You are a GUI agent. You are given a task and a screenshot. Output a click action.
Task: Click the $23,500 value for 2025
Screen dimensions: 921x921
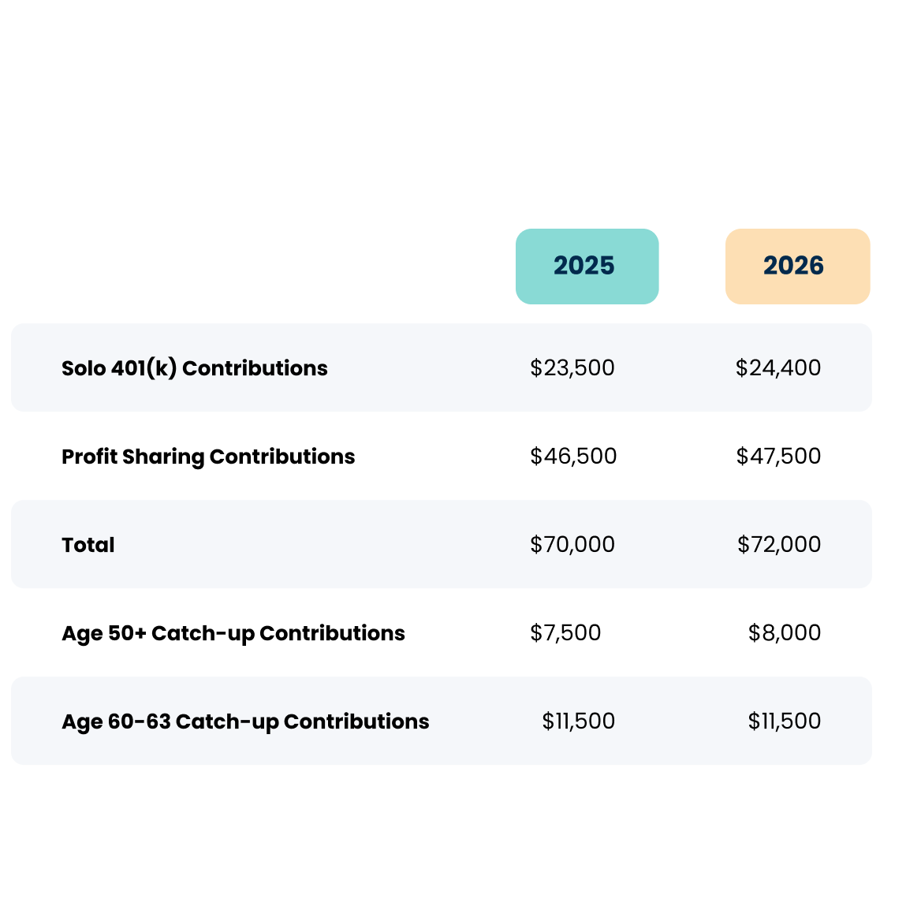coord(572,368)
